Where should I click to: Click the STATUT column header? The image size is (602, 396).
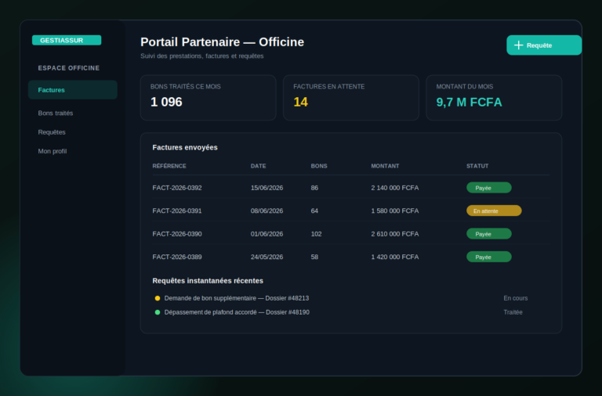coord(477,166)
